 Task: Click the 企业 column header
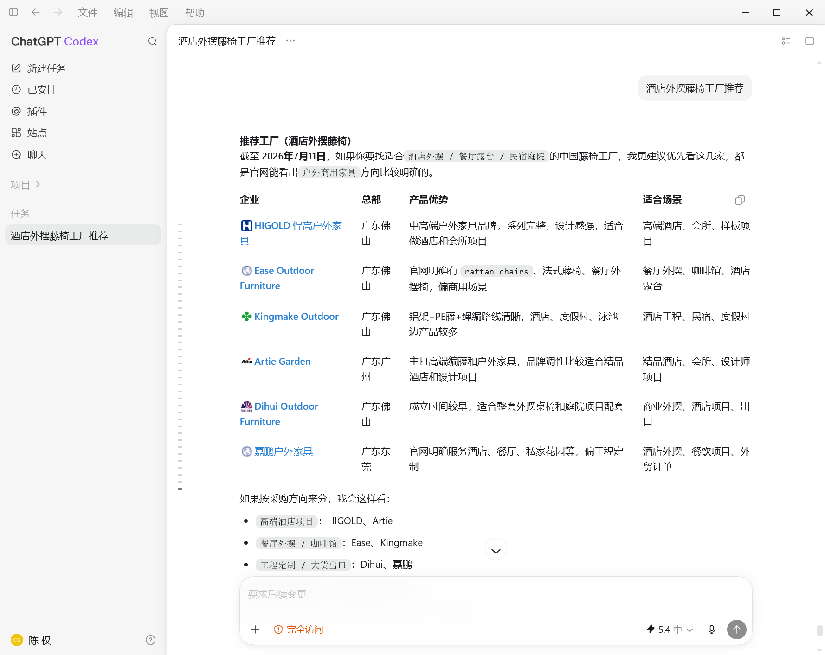pyautogui.click(x=250, y=200)
